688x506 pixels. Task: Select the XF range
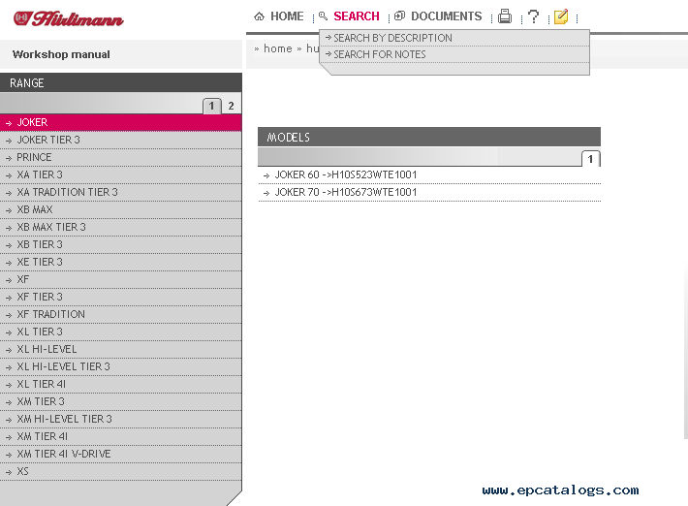point(121,279)
